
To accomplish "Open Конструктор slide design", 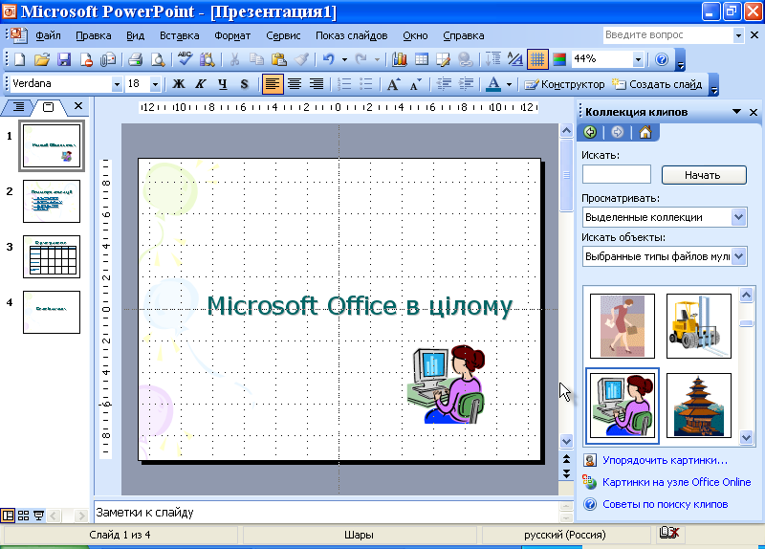I will [x=564, y=84].
